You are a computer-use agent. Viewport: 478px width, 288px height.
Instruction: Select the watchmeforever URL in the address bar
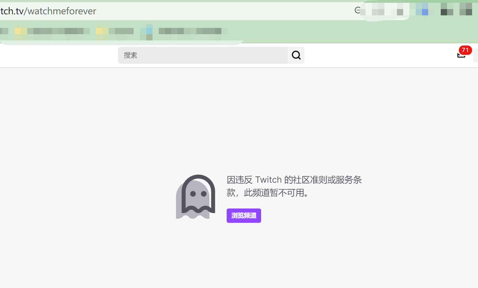tap(49, 11)
